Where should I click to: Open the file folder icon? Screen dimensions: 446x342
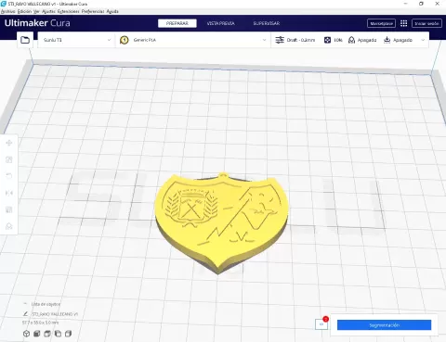25,40
